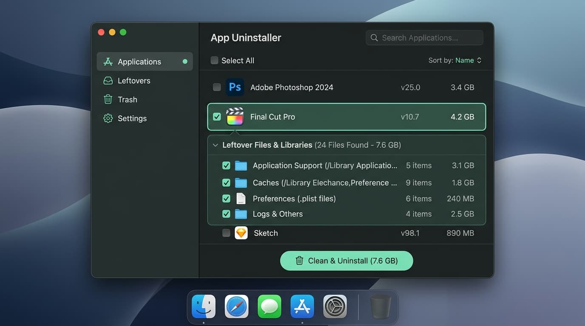Click the 4 items count
The height and width of the screenshot is (326, 585).
point(419,214)
